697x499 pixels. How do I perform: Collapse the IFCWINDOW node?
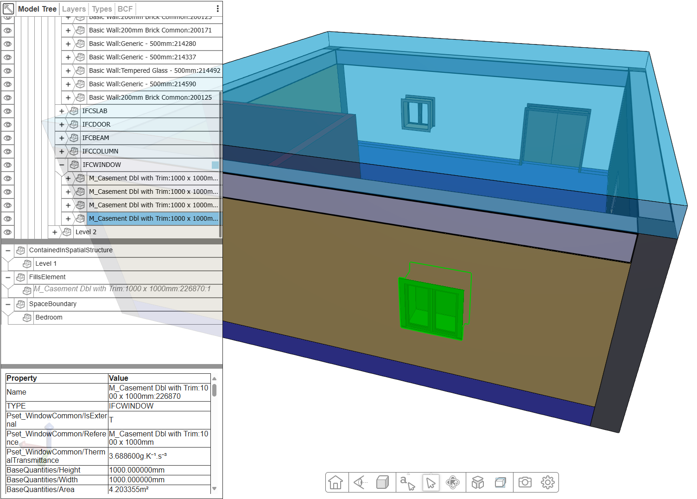[62, 165]
